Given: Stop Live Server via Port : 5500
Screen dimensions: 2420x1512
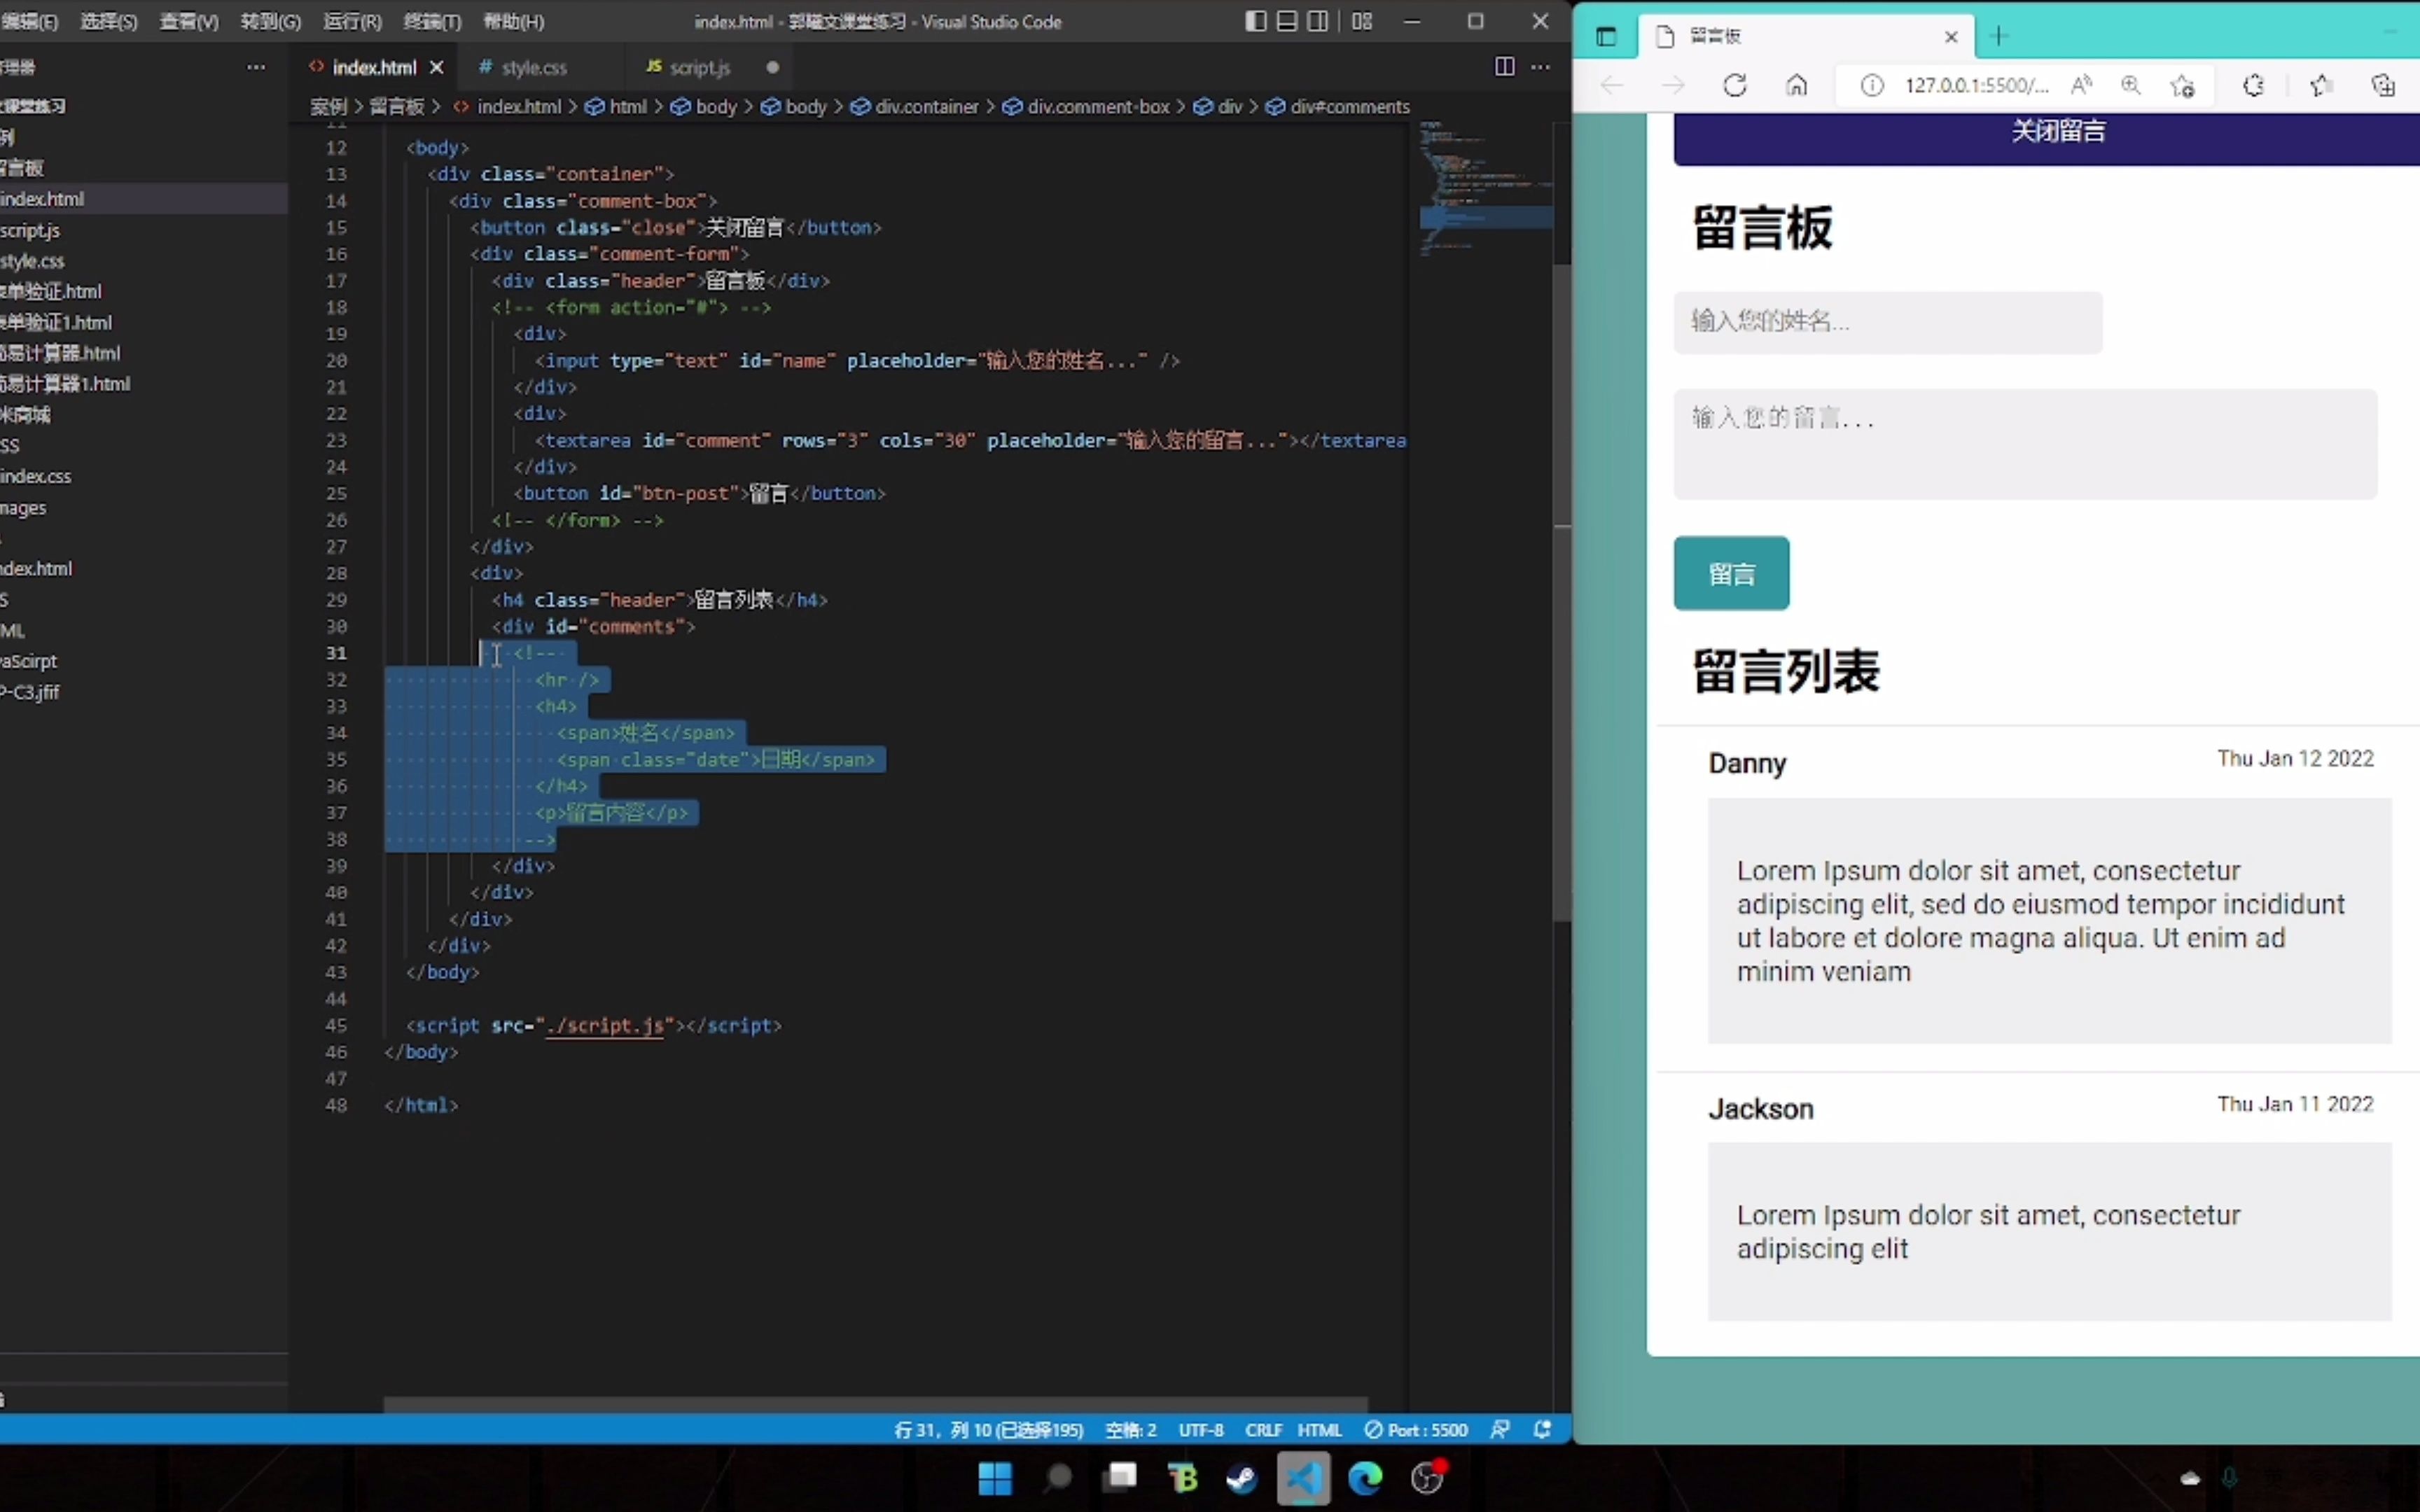Looking at the screenshot, I should (x=1416, y=1430).
